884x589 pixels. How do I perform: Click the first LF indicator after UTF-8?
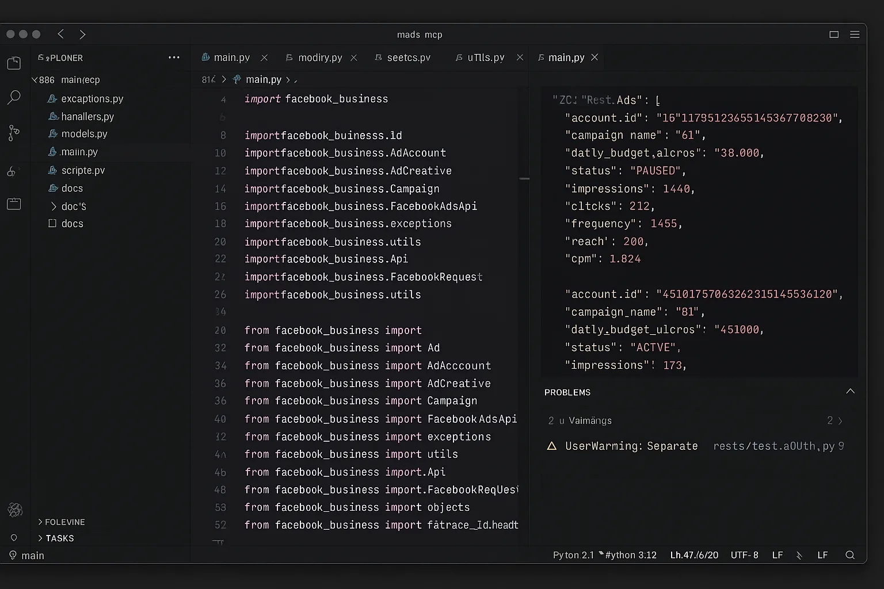pyautogui.click(x=777, y=555)
